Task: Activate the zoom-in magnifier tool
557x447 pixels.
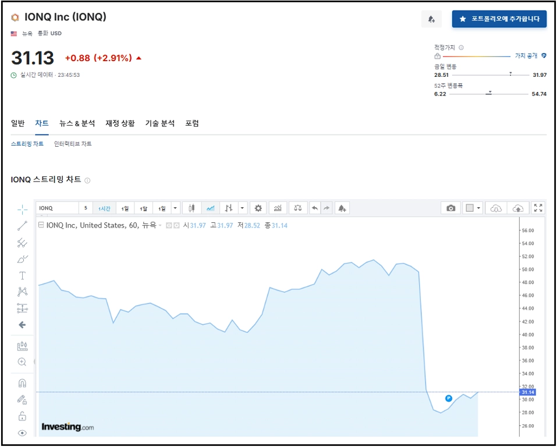Action: (x=22, y=362)
